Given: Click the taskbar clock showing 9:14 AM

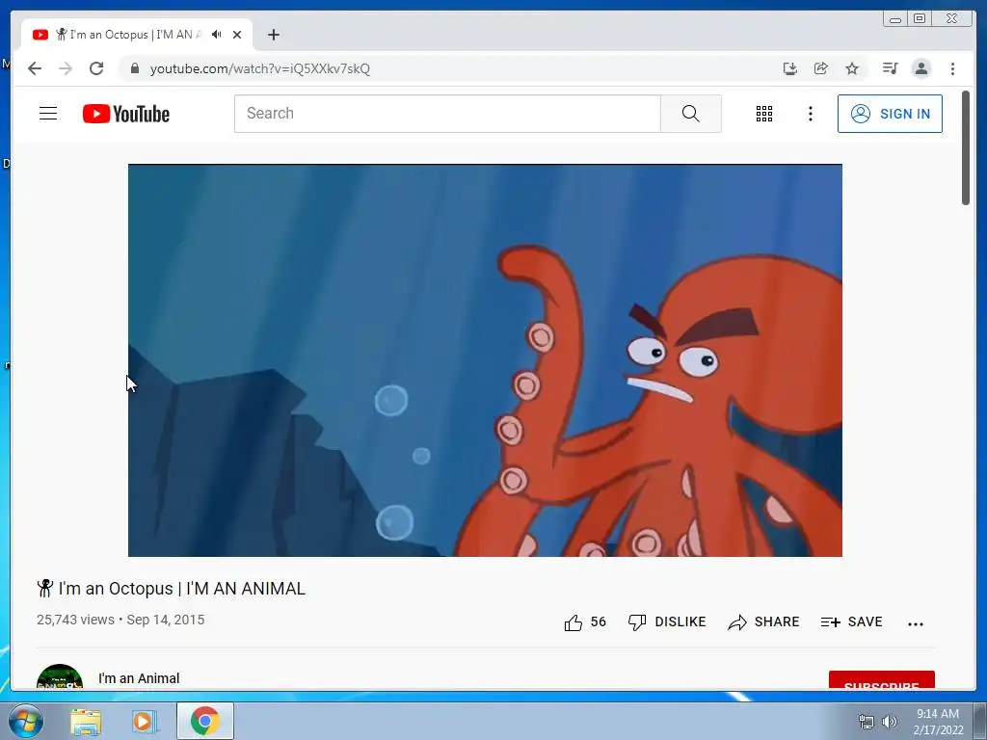Looking at the screenshot, I should pos(938,722).
